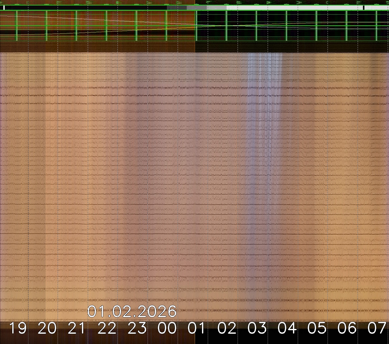Click the striped orange band at spectrogram's left edge
Image resolution: width=389 pixels, height=344 pixels.
[23, 176]
